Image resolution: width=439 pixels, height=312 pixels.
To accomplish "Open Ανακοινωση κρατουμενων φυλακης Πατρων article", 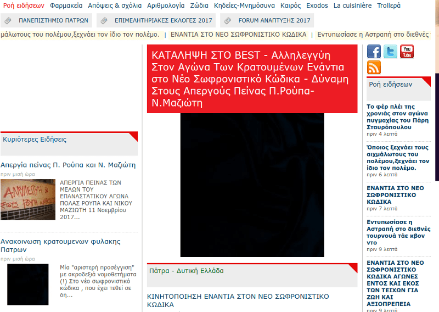I will tap(60, 246).
